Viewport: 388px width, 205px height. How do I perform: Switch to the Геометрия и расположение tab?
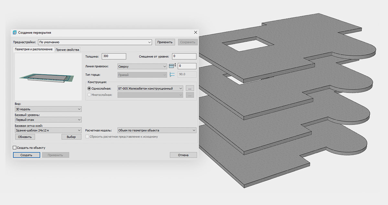click(x=34, y=49)
